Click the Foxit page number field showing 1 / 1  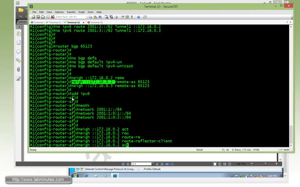point(141,164)
